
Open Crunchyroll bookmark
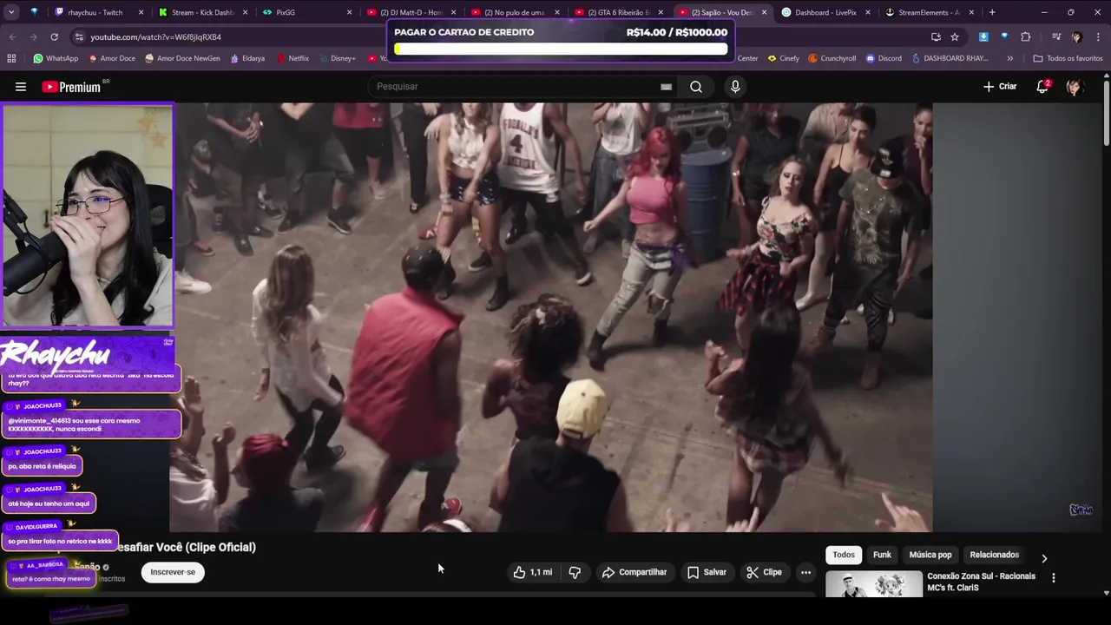click(832, 58)
